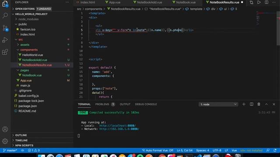
Task: Open Manage settings gear icon
Action: [x=5, y=141]
